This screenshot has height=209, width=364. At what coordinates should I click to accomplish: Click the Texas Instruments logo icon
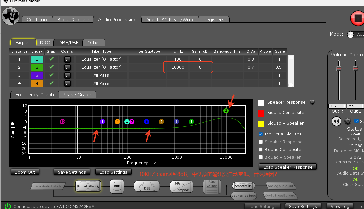(x=11, y=16)
